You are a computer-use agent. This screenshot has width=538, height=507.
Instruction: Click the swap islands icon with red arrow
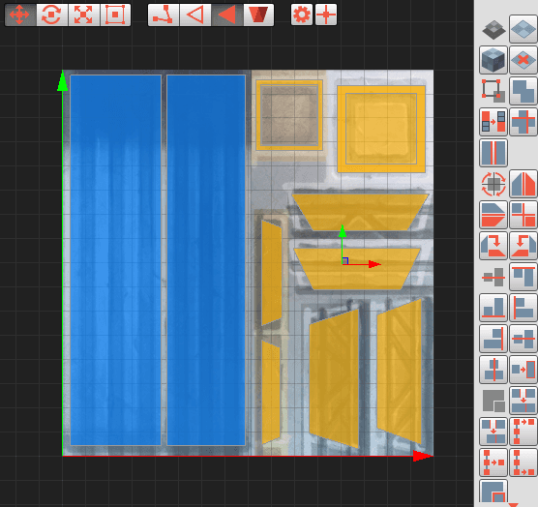[493, 122]
